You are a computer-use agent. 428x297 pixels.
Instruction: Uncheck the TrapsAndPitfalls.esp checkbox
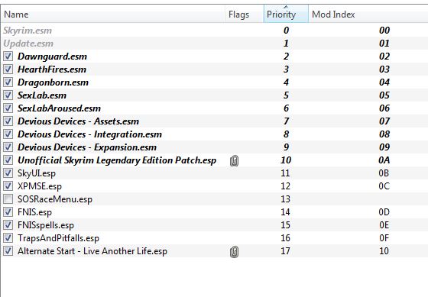8,237
